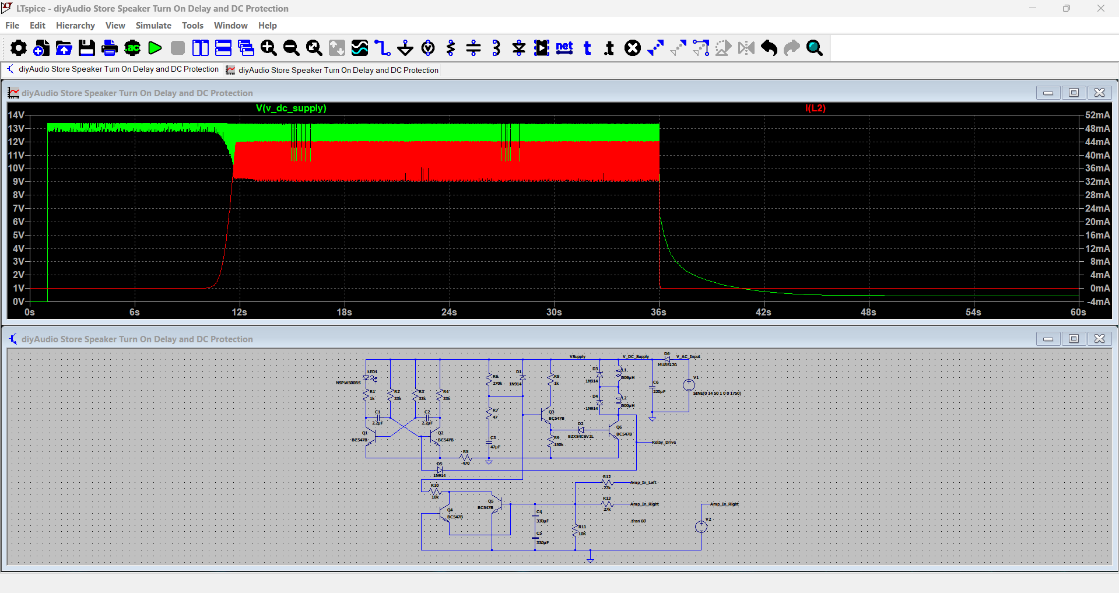Save the schematic with the floppy icon
This screenshot has width=1119, height=593.
[87, 48]
